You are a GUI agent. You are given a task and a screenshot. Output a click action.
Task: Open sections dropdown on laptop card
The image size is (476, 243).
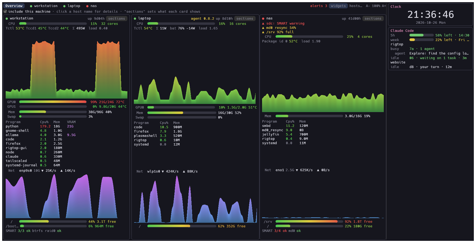pyautogui.click(x=245, y=18)
